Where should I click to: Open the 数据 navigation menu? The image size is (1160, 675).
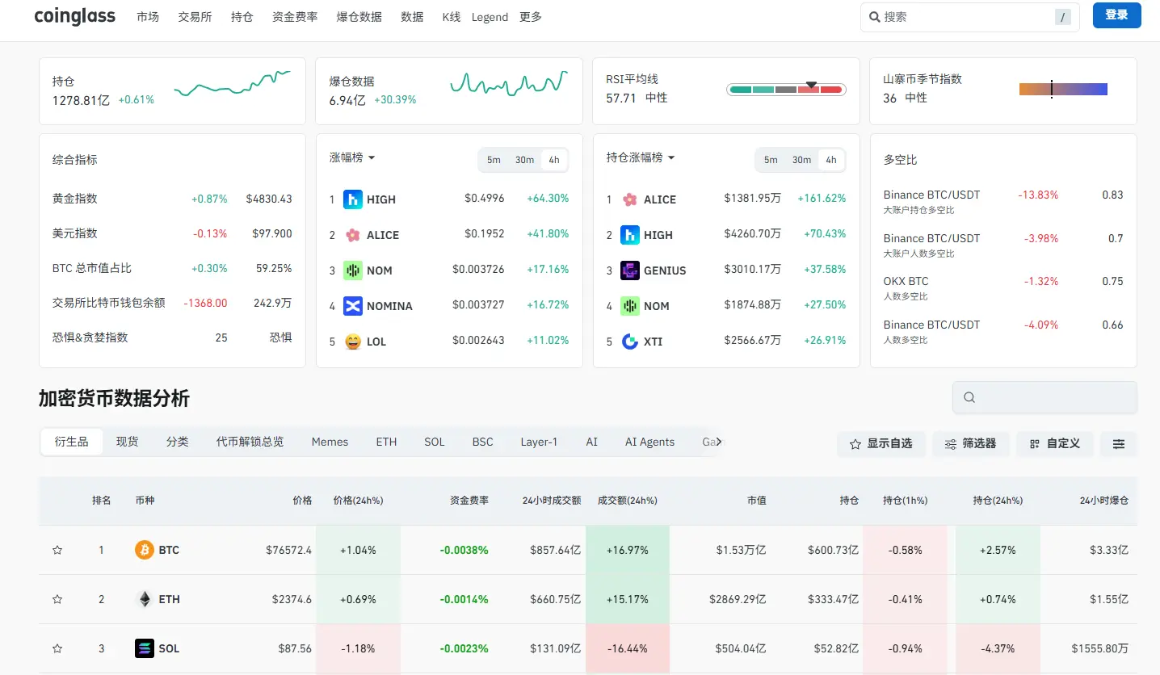[x=412, y=17]
